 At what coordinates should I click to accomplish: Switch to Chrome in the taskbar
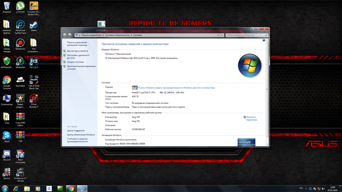click(71, 189)
